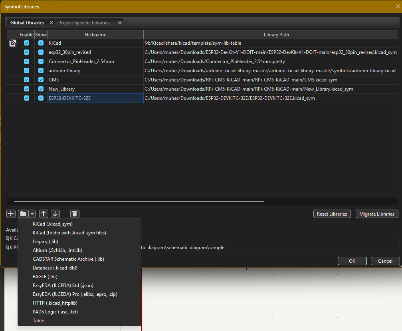This screenshot has height=331, width=402.
Task: Choose Legacy (.lib) format
Action: coord(79,242)
